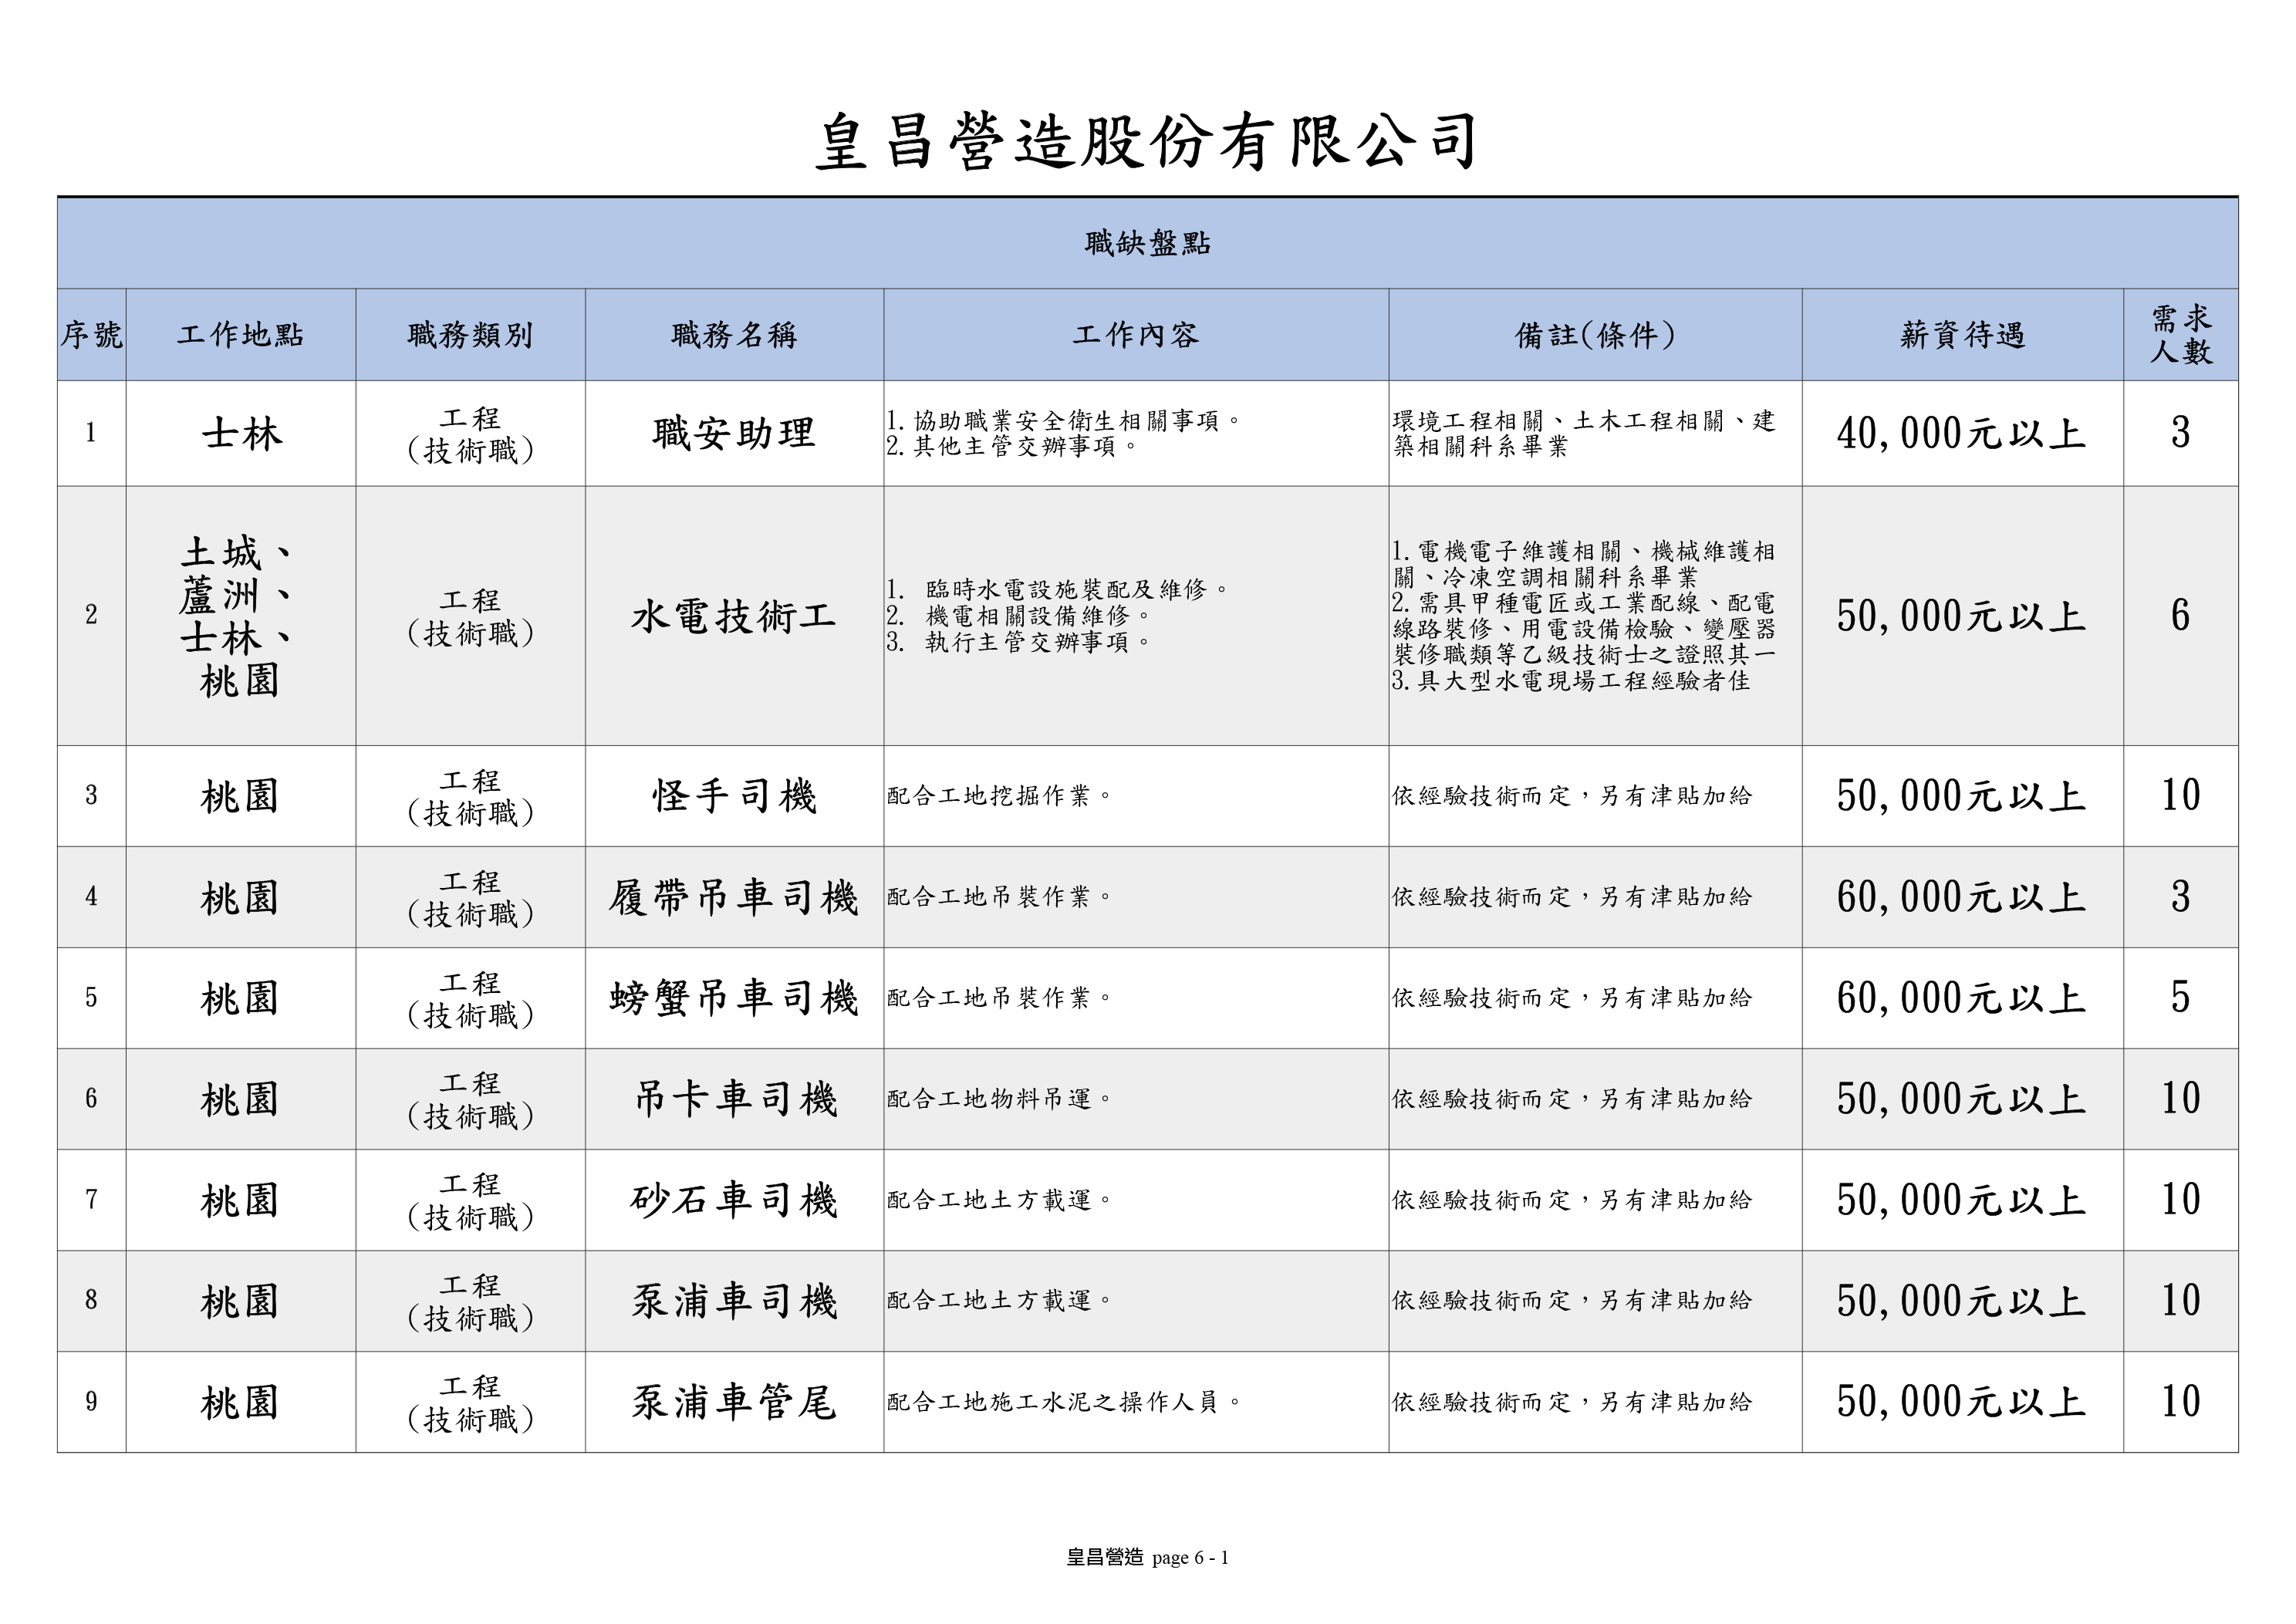The height and width of the screenshot is (1624, 2296).
Task: Click the 薪資待遇 column header
Action: 1962,335
